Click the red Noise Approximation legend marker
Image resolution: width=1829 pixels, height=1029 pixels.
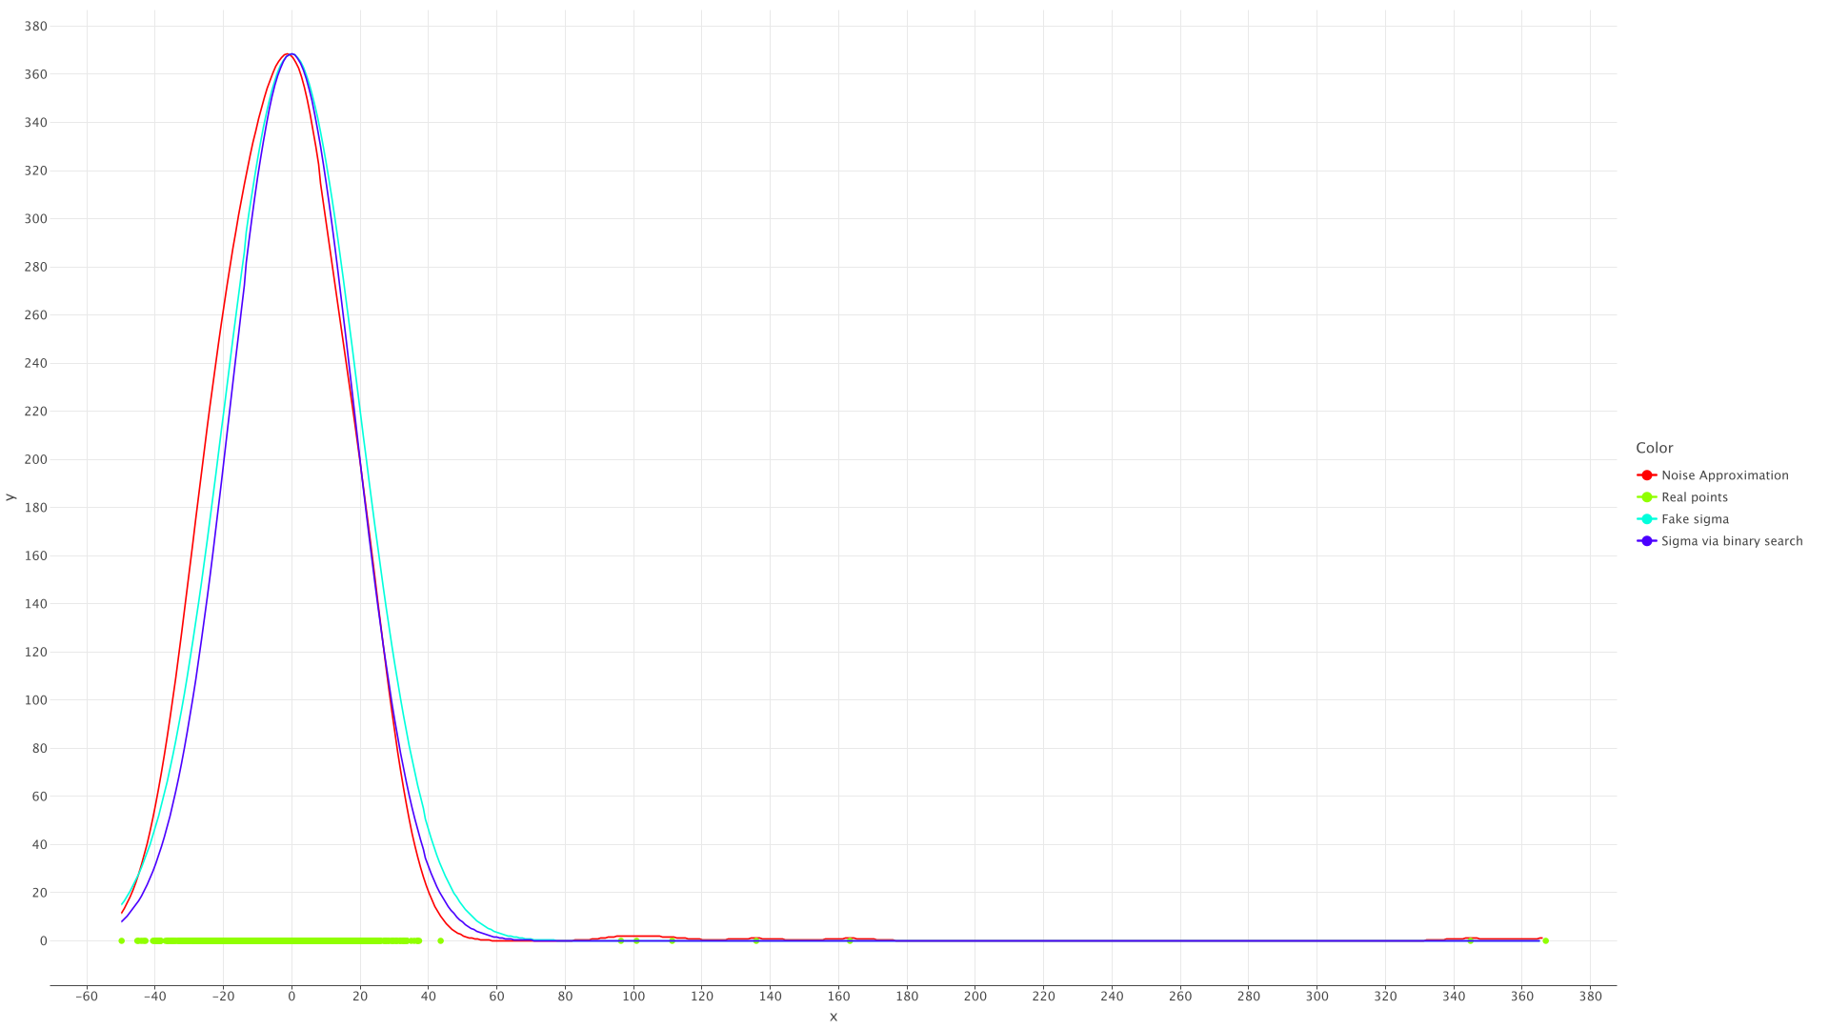tap(1647, 475)
